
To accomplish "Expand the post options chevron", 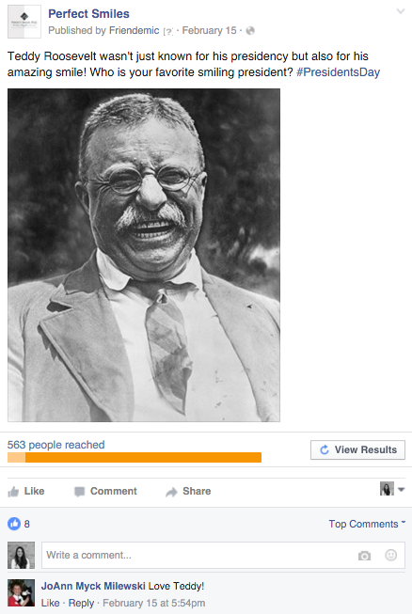I will (x=401, y=11).
